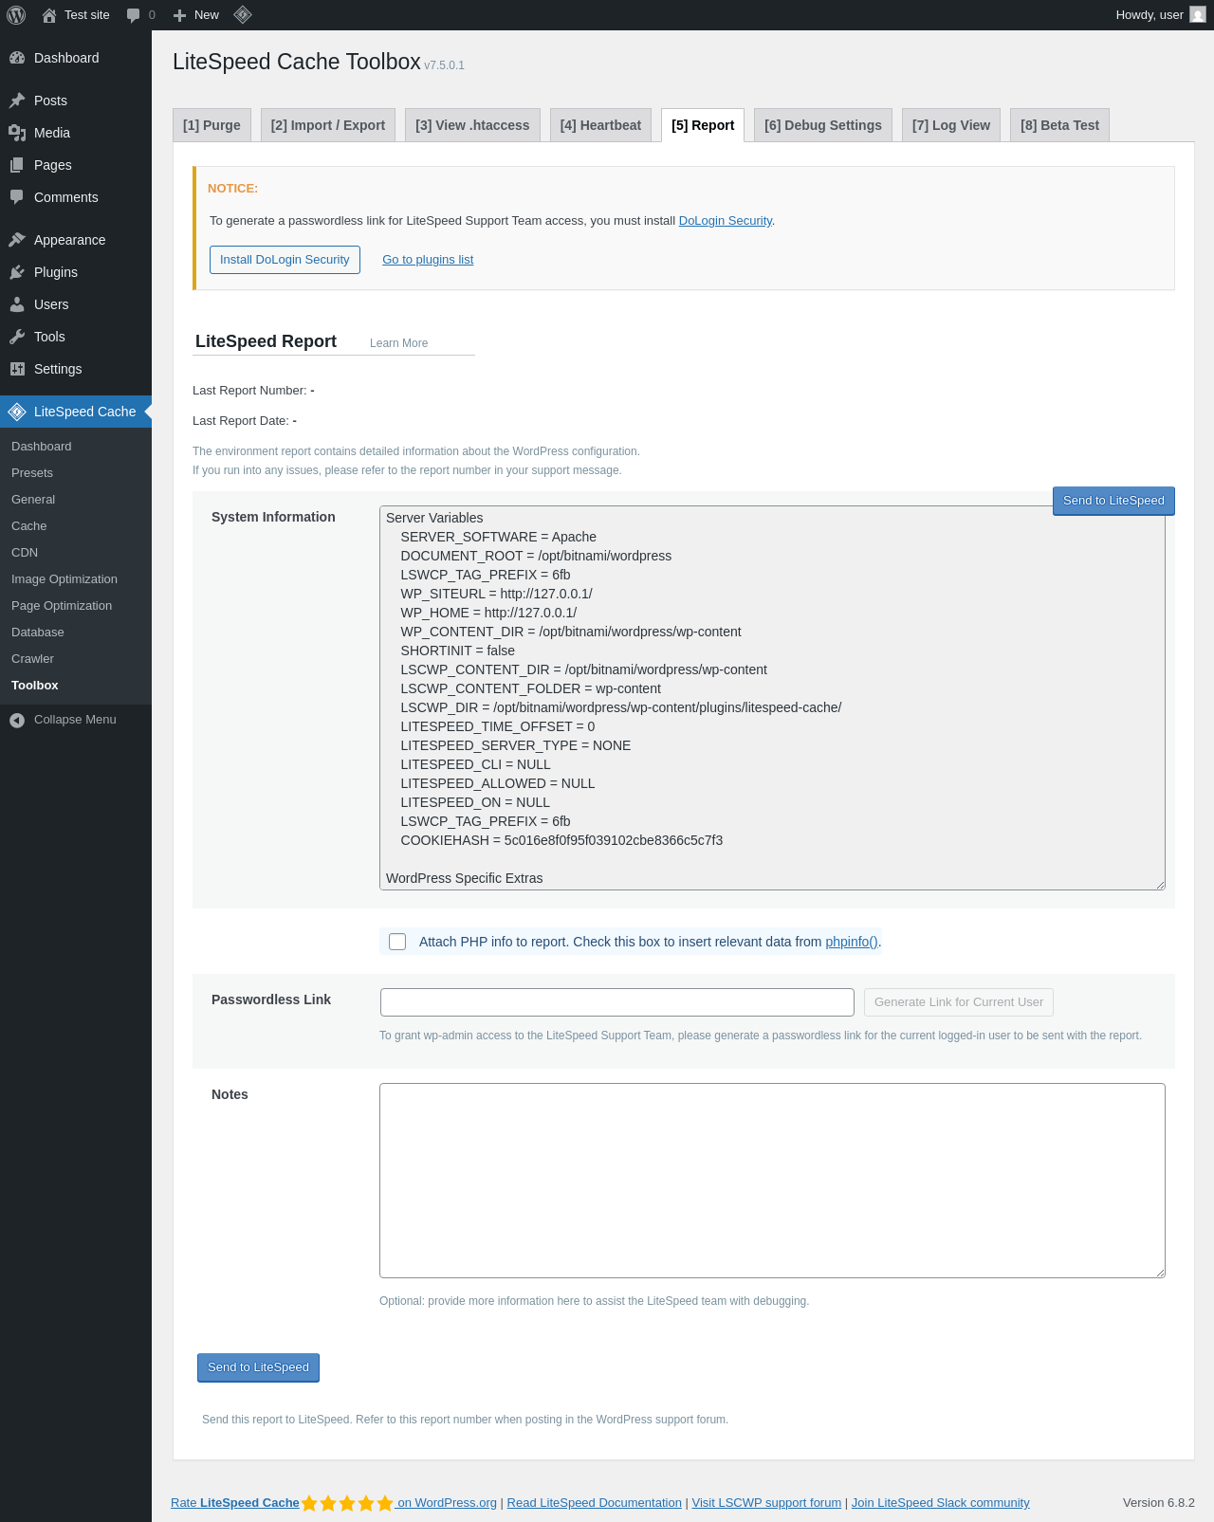
Task: Click the COOKIEHASH line in system information
Action: 561,840
